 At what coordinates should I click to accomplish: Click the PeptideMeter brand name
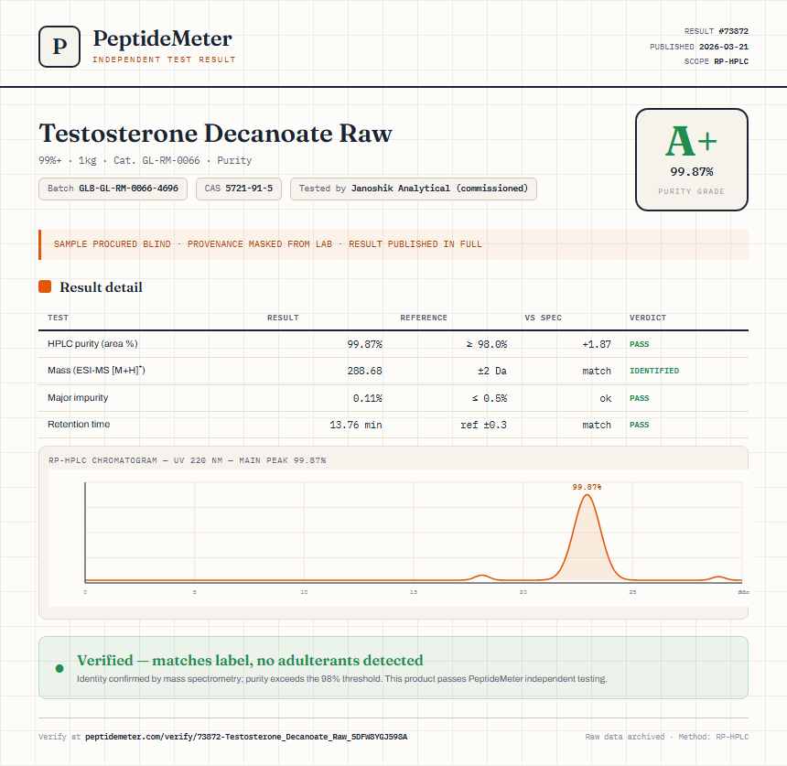click(x=162, y=39)
